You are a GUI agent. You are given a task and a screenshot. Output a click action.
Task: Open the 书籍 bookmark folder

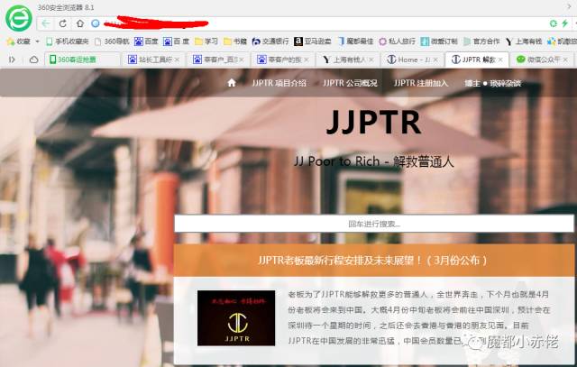tap(235, 41)
